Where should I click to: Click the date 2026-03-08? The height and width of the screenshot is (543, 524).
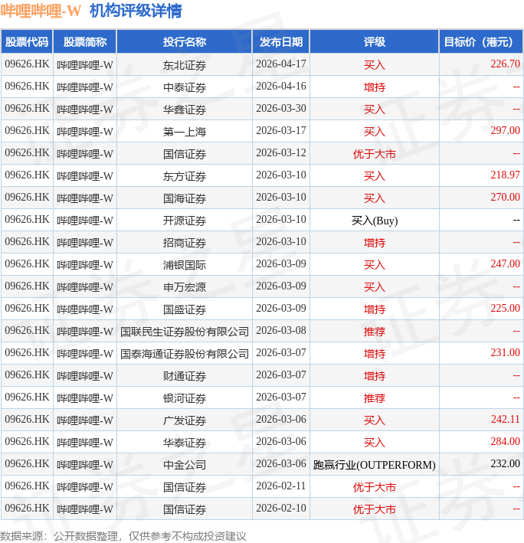[281, 330]
